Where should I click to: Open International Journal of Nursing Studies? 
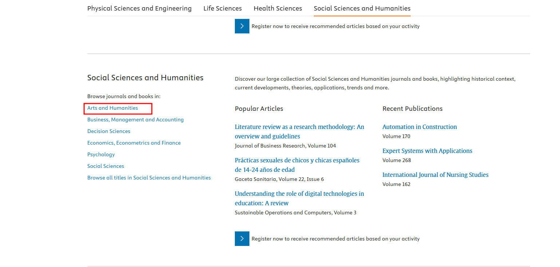(435, 175)
